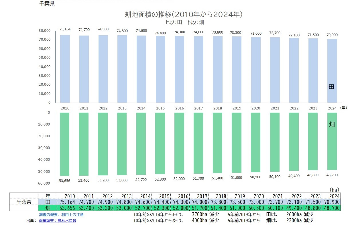
Task: Click the 2014 year label on chart axis
Action: pos(141,108)
